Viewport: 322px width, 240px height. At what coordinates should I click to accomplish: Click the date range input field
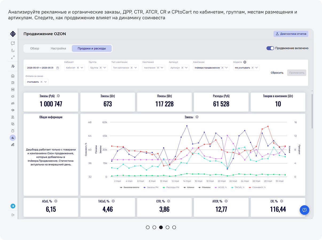pyautogui.click(x=43, y=68)
